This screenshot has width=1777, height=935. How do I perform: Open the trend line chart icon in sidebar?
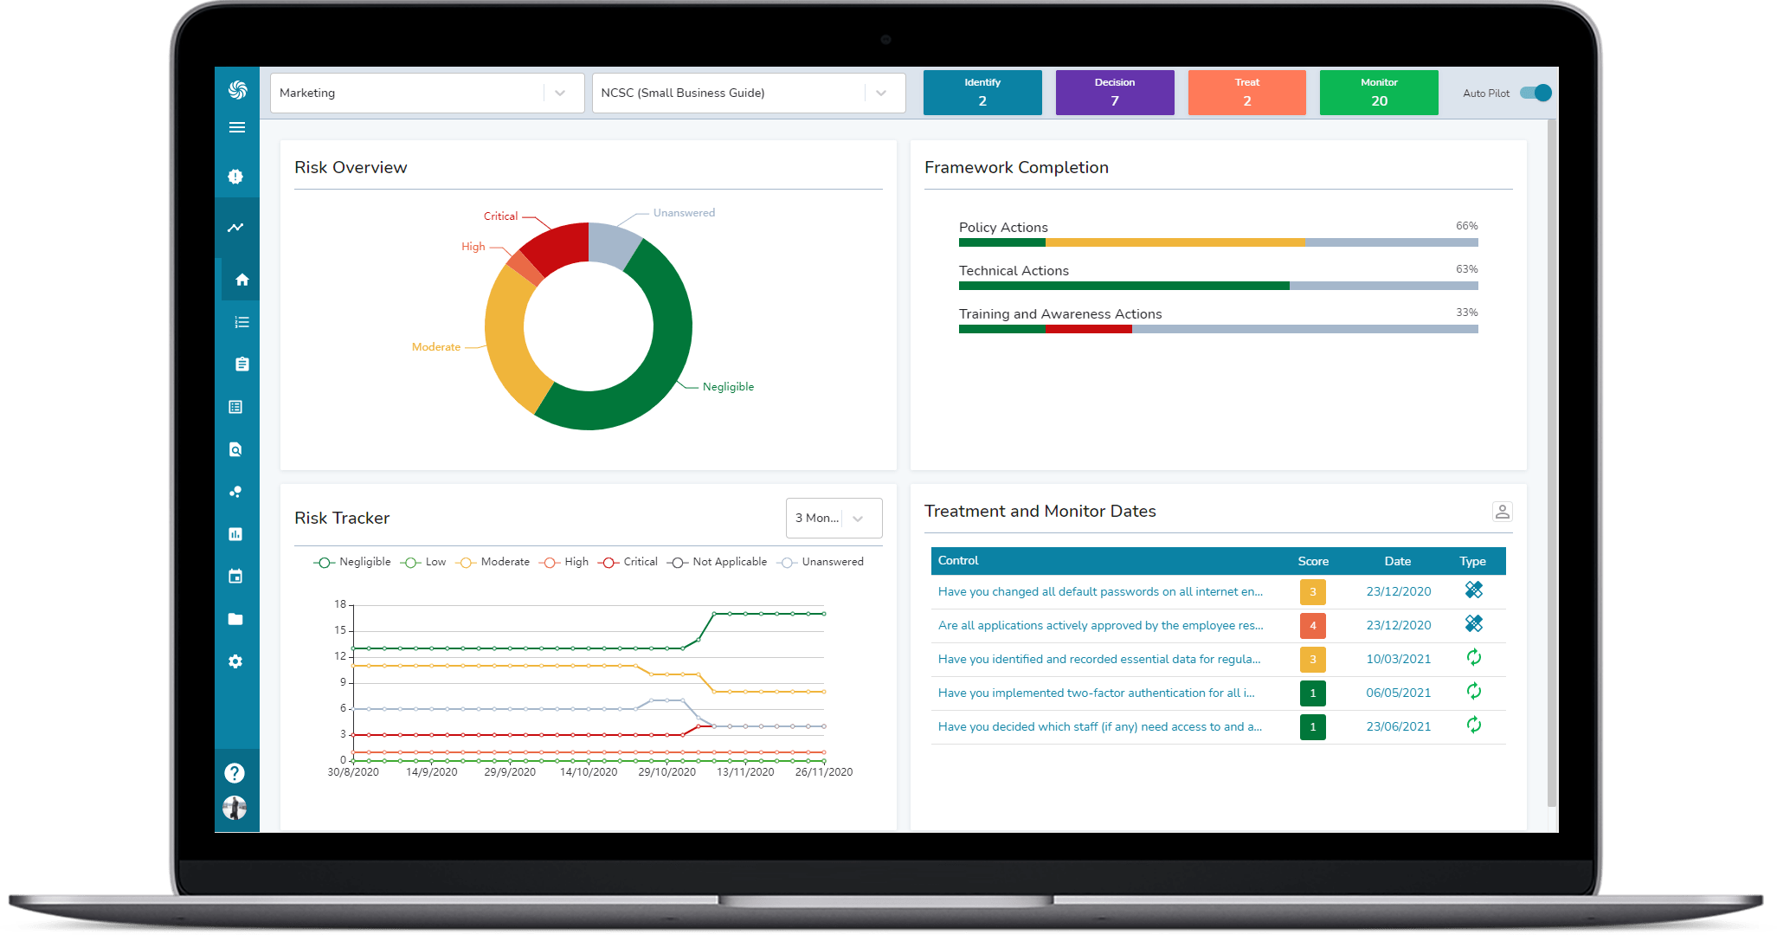[235, 228]
